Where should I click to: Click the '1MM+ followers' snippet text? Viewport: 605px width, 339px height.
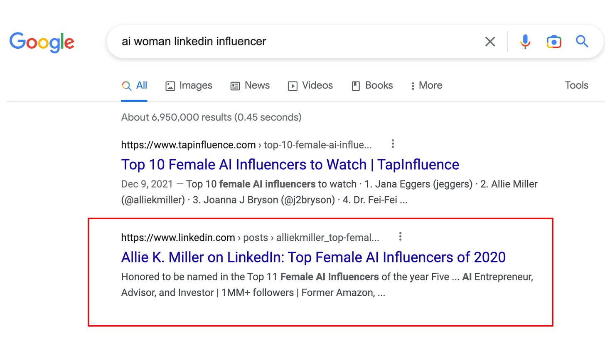pyautogui.click(x=258, y=292)
